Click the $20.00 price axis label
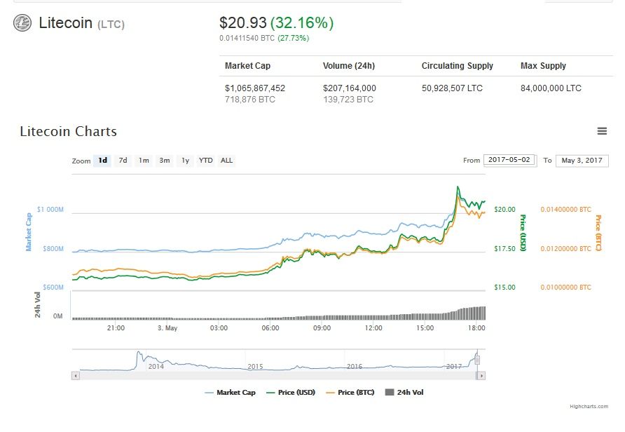 pos(504,210)
